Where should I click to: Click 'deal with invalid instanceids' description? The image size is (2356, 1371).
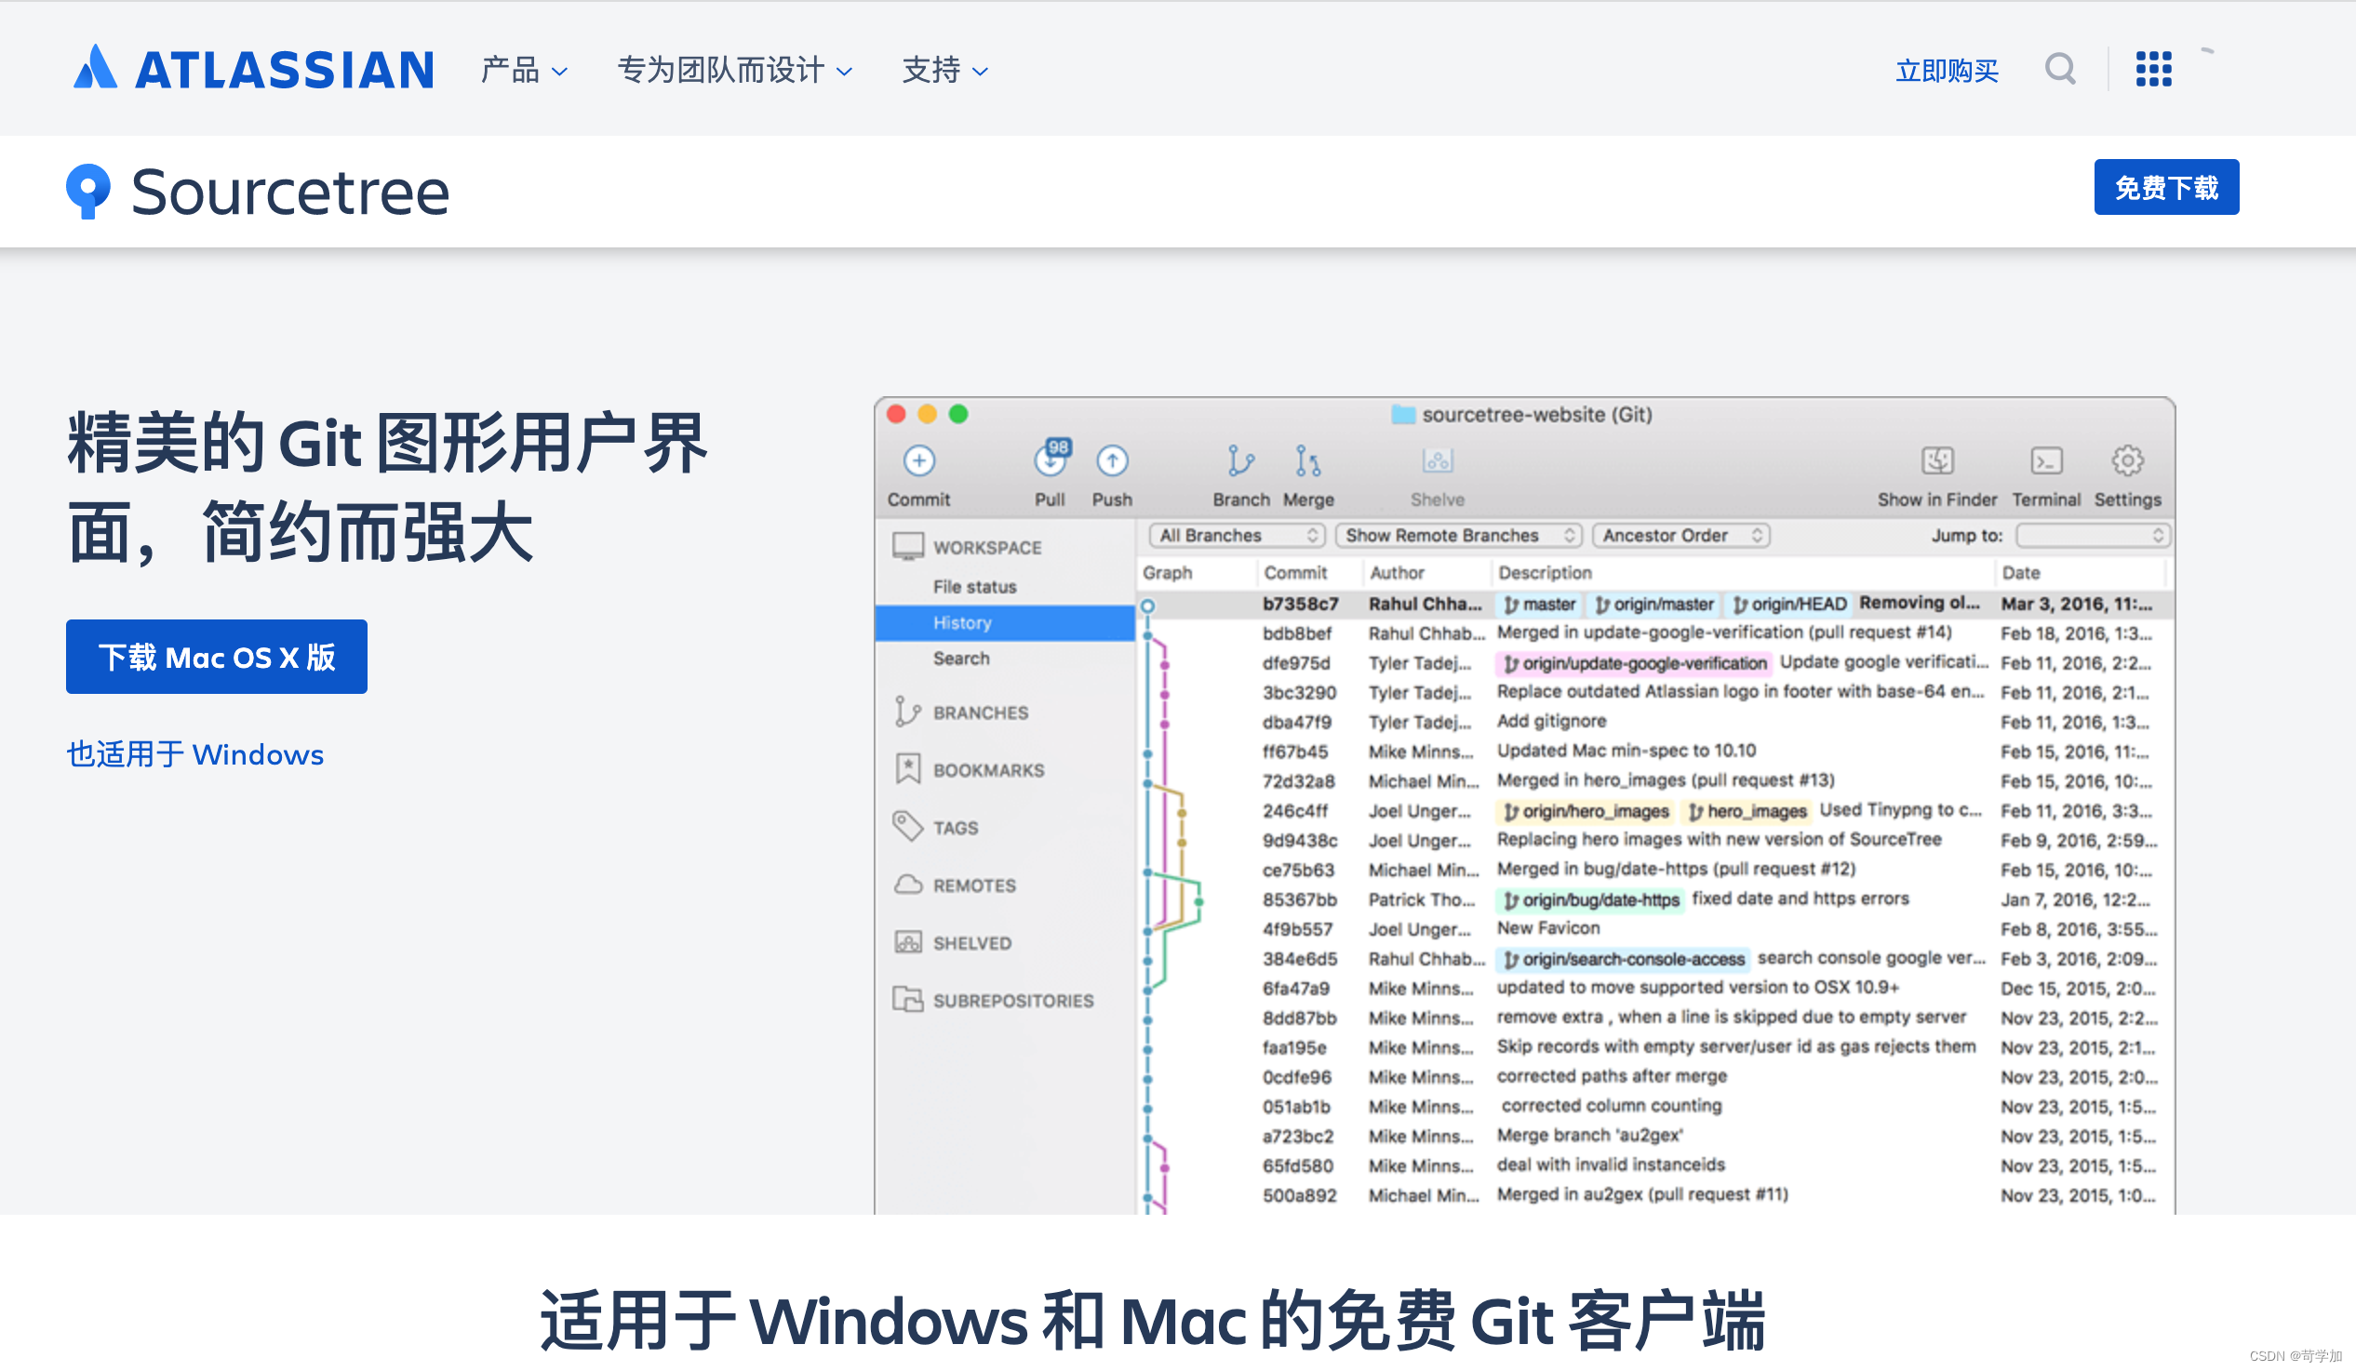click(x=1610, y=1165)
